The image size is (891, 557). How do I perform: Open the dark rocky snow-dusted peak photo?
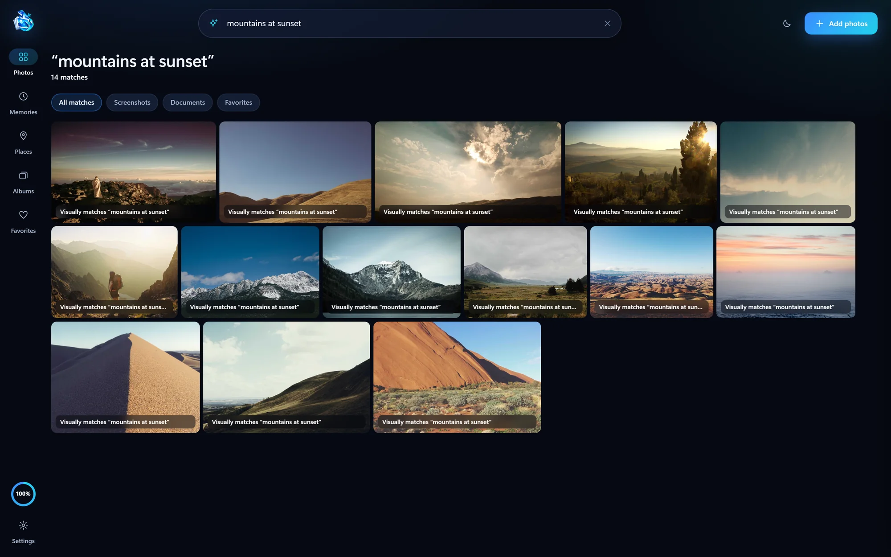coord(392,272)
